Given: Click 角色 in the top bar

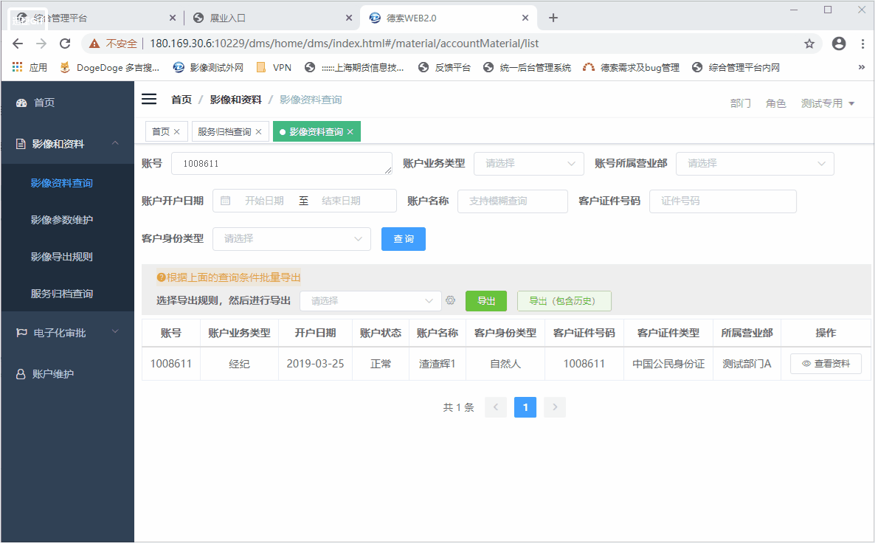Looking at the screenshot, I should coord(775,103).
